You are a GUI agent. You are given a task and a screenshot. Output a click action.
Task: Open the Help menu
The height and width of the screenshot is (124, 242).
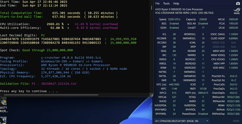click(x=176, y=4)
